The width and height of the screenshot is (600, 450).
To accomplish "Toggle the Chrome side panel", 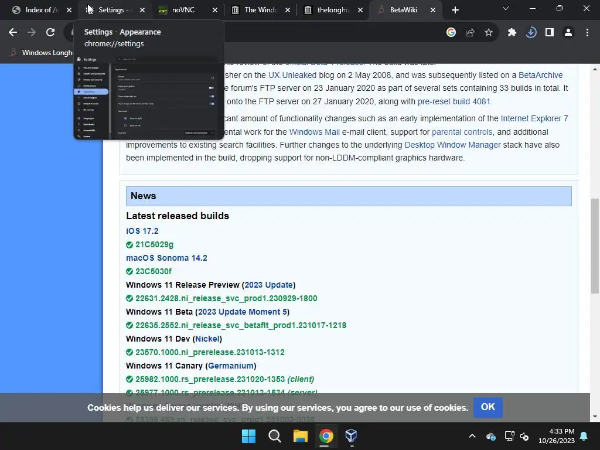I will 550,33.
